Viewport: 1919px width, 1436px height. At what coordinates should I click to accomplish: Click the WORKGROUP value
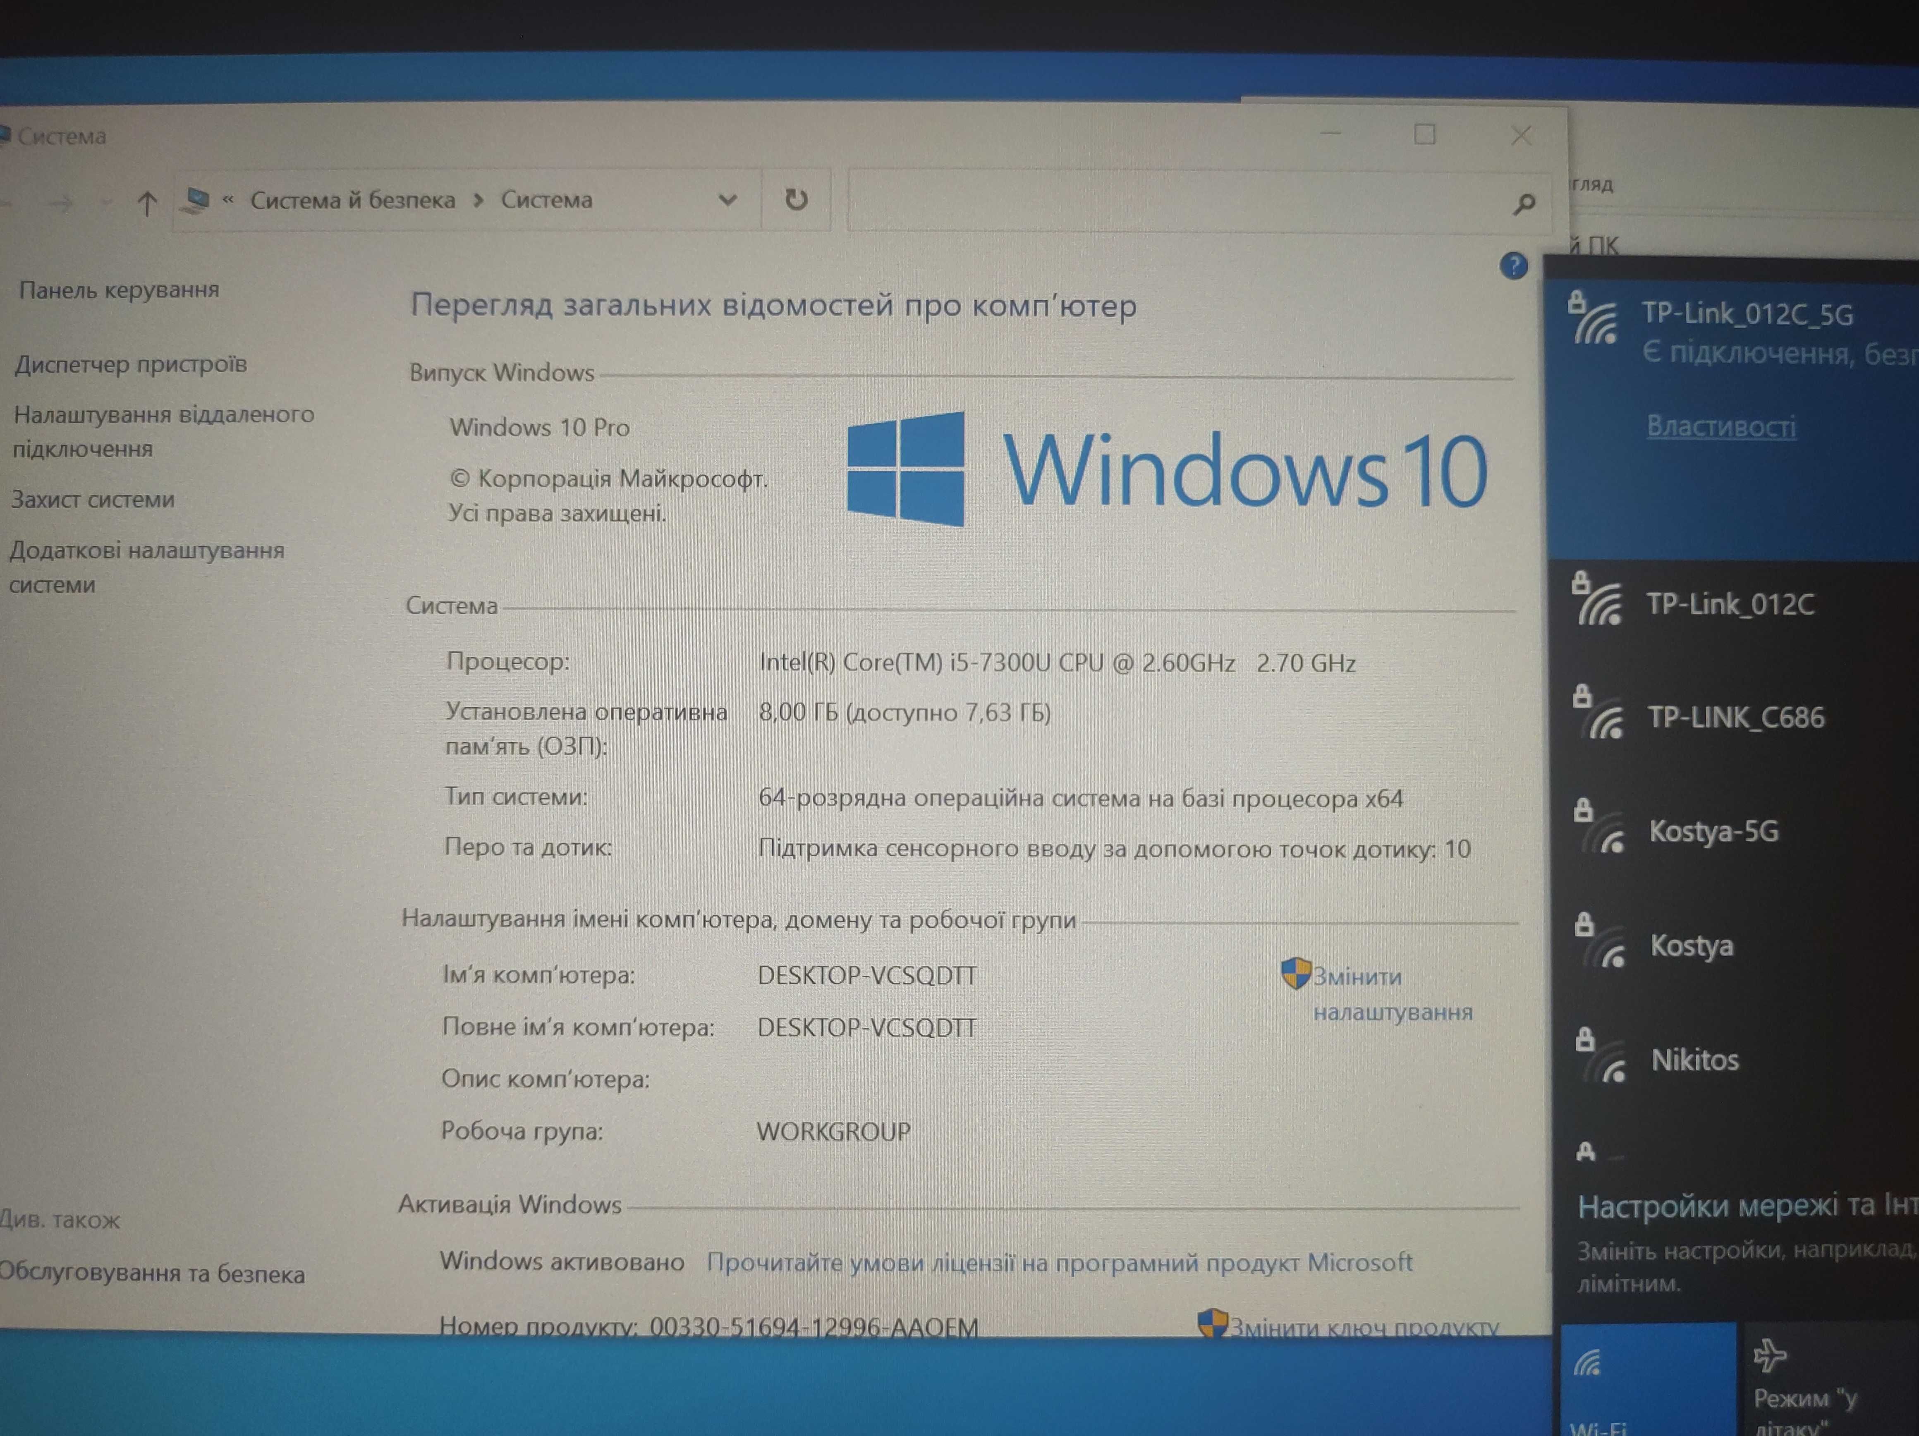[834, 1132]
